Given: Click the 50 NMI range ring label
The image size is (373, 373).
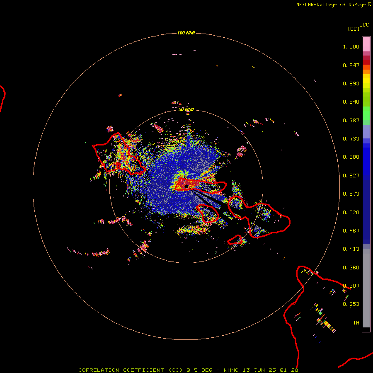Looking at the screenshot, I should (x=186, y=109).
